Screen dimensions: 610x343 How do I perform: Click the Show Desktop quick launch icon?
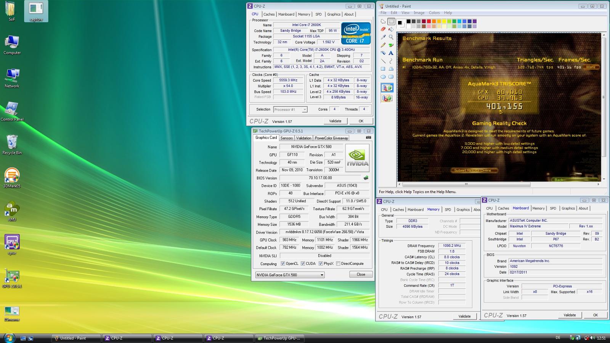(x=23, y=338)
